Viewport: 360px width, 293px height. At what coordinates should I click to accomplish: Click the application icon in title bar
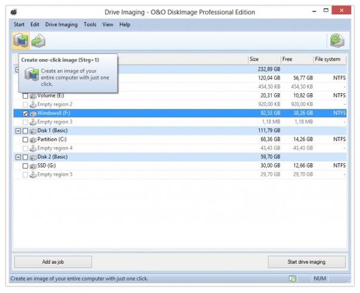pyautogui.click(x=15, y=12)
